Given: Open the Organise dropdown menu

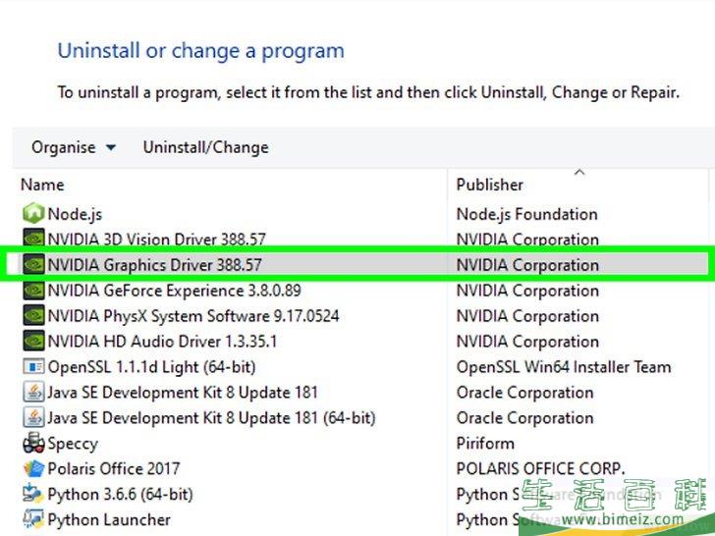Looking at the screenshot, I should coord(74,147).
